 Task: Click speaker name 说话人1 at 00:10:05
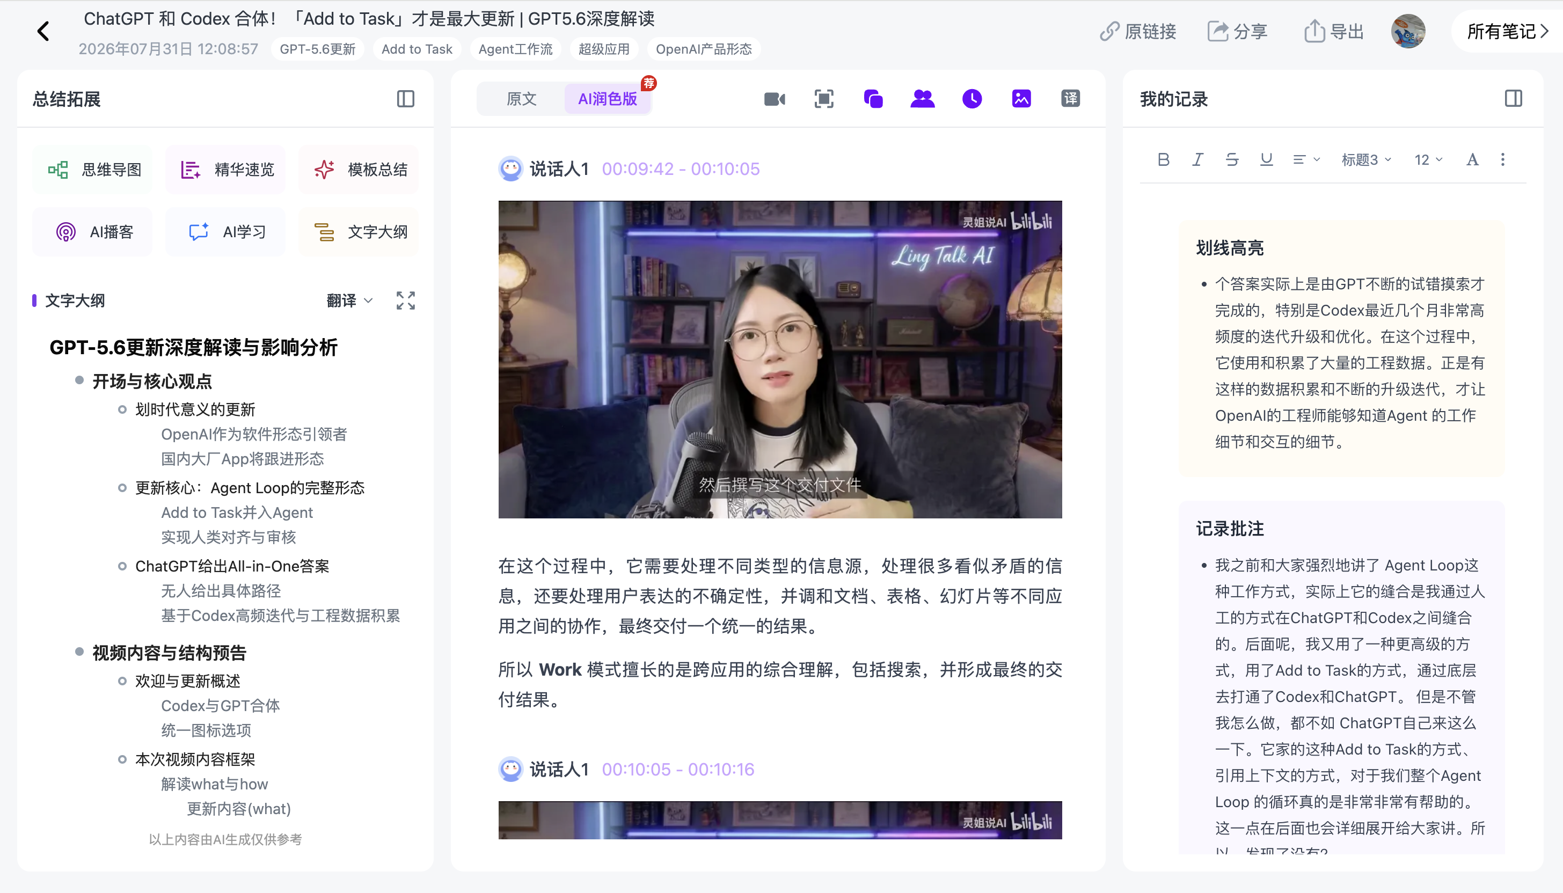(x=559, y=769)
